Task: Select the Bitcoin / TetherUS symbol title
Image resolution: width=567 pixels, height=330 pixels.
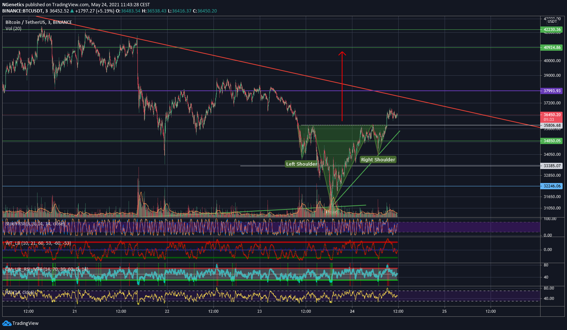Action: 39,22
